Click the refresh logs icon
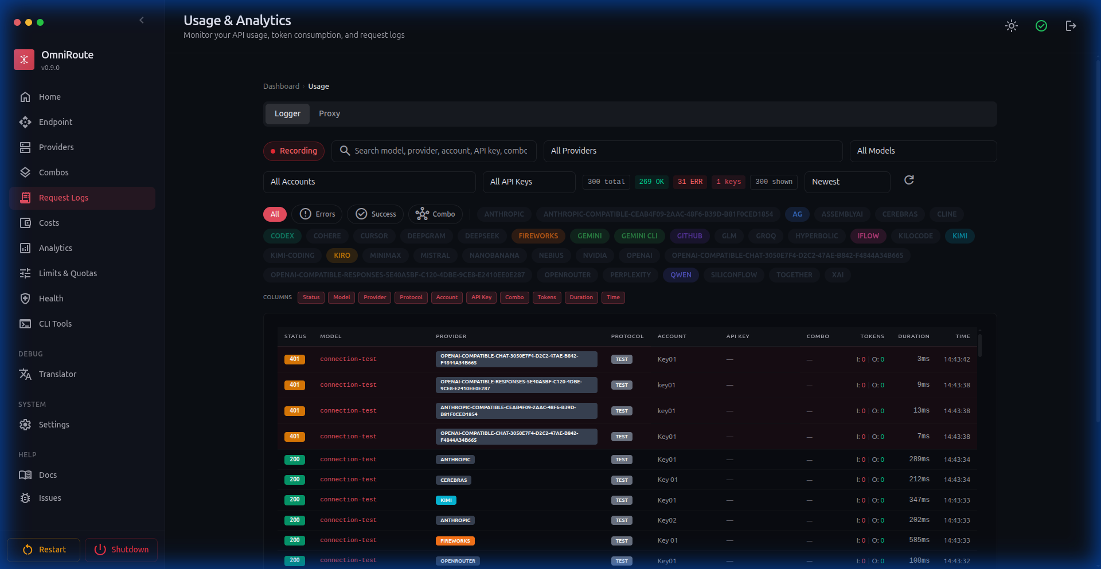 click(x=909, y=180)
